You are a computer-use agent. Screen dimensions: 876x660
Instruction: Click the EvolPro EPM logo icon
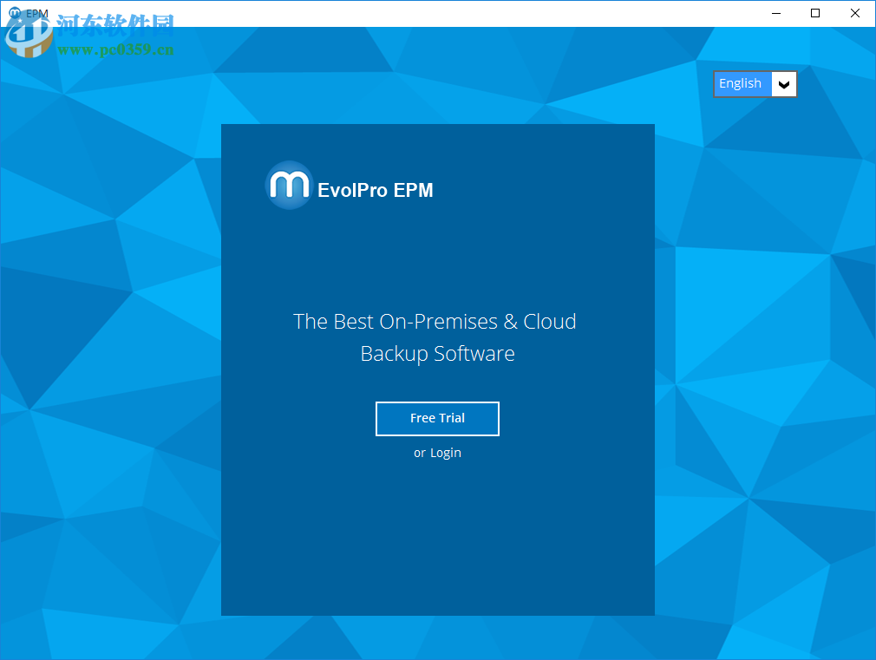tap(289, 186)
